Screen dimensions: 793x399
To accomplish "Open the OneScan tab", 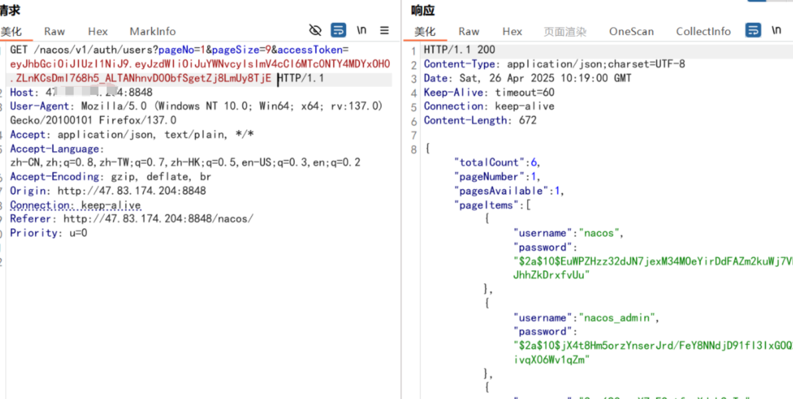I will pos(631,31).
